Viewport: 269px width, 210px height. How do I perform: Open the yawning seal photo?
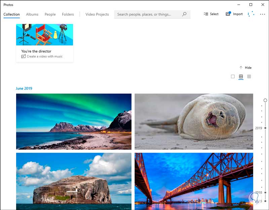[x=194, y=122]
